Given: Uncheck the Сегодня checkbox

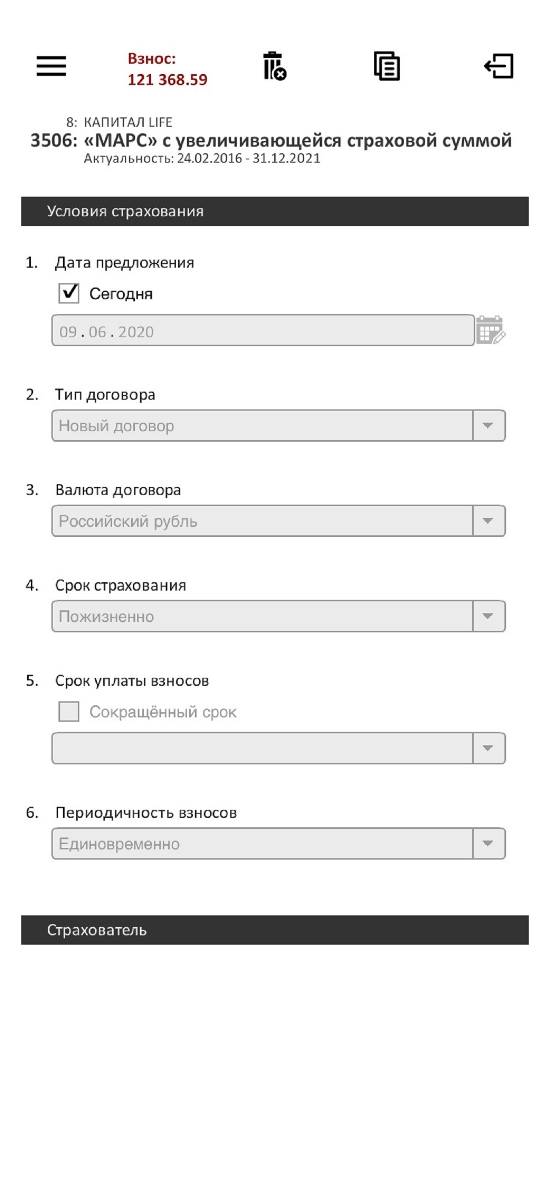Looking at the screenshot, I should pos(69,293).
